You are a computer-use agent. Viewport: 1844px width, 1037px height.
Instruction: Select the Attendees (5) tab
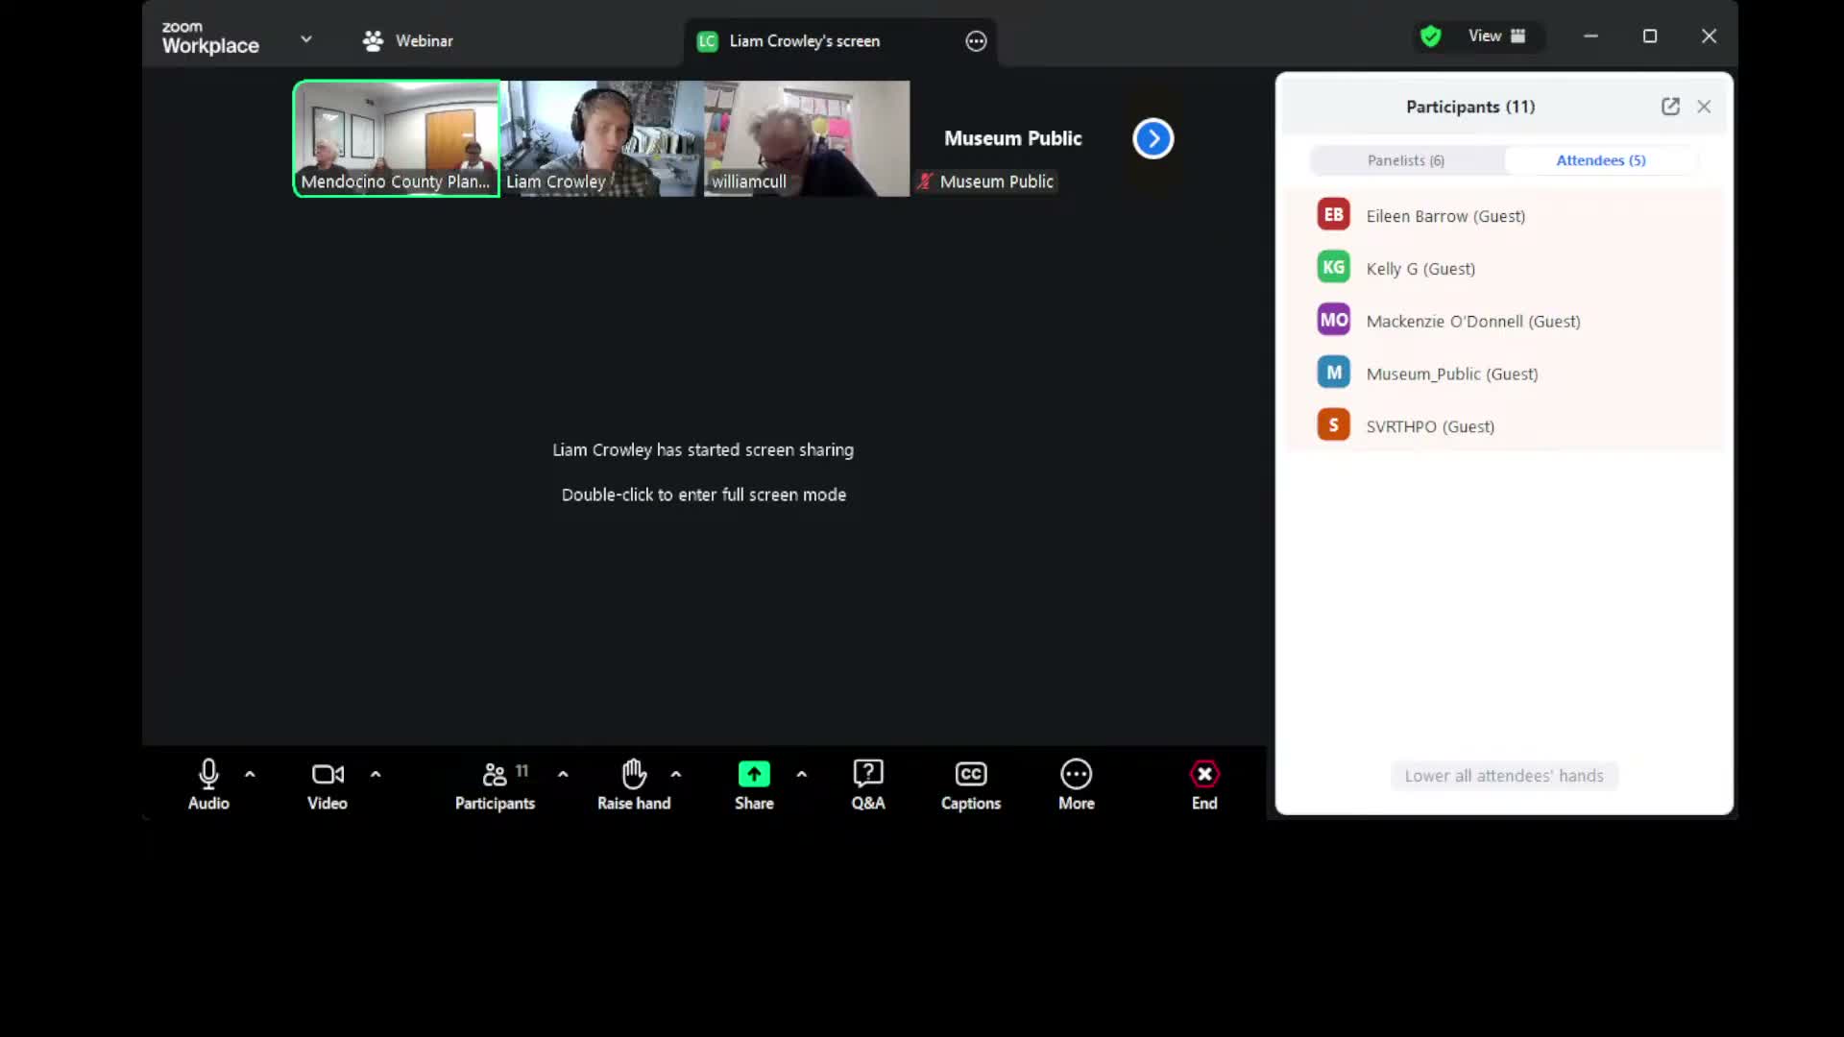pos(1600,160)
